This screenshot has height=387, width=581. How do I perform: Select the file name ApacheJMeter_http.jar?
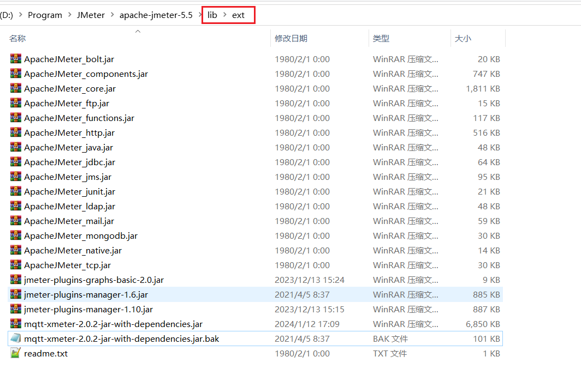[69, 133]
